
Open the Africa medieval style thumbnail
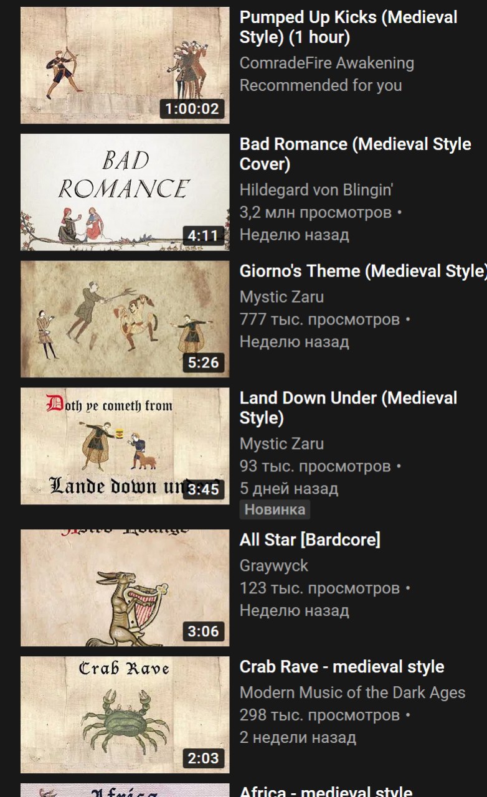tap(125, 790)
